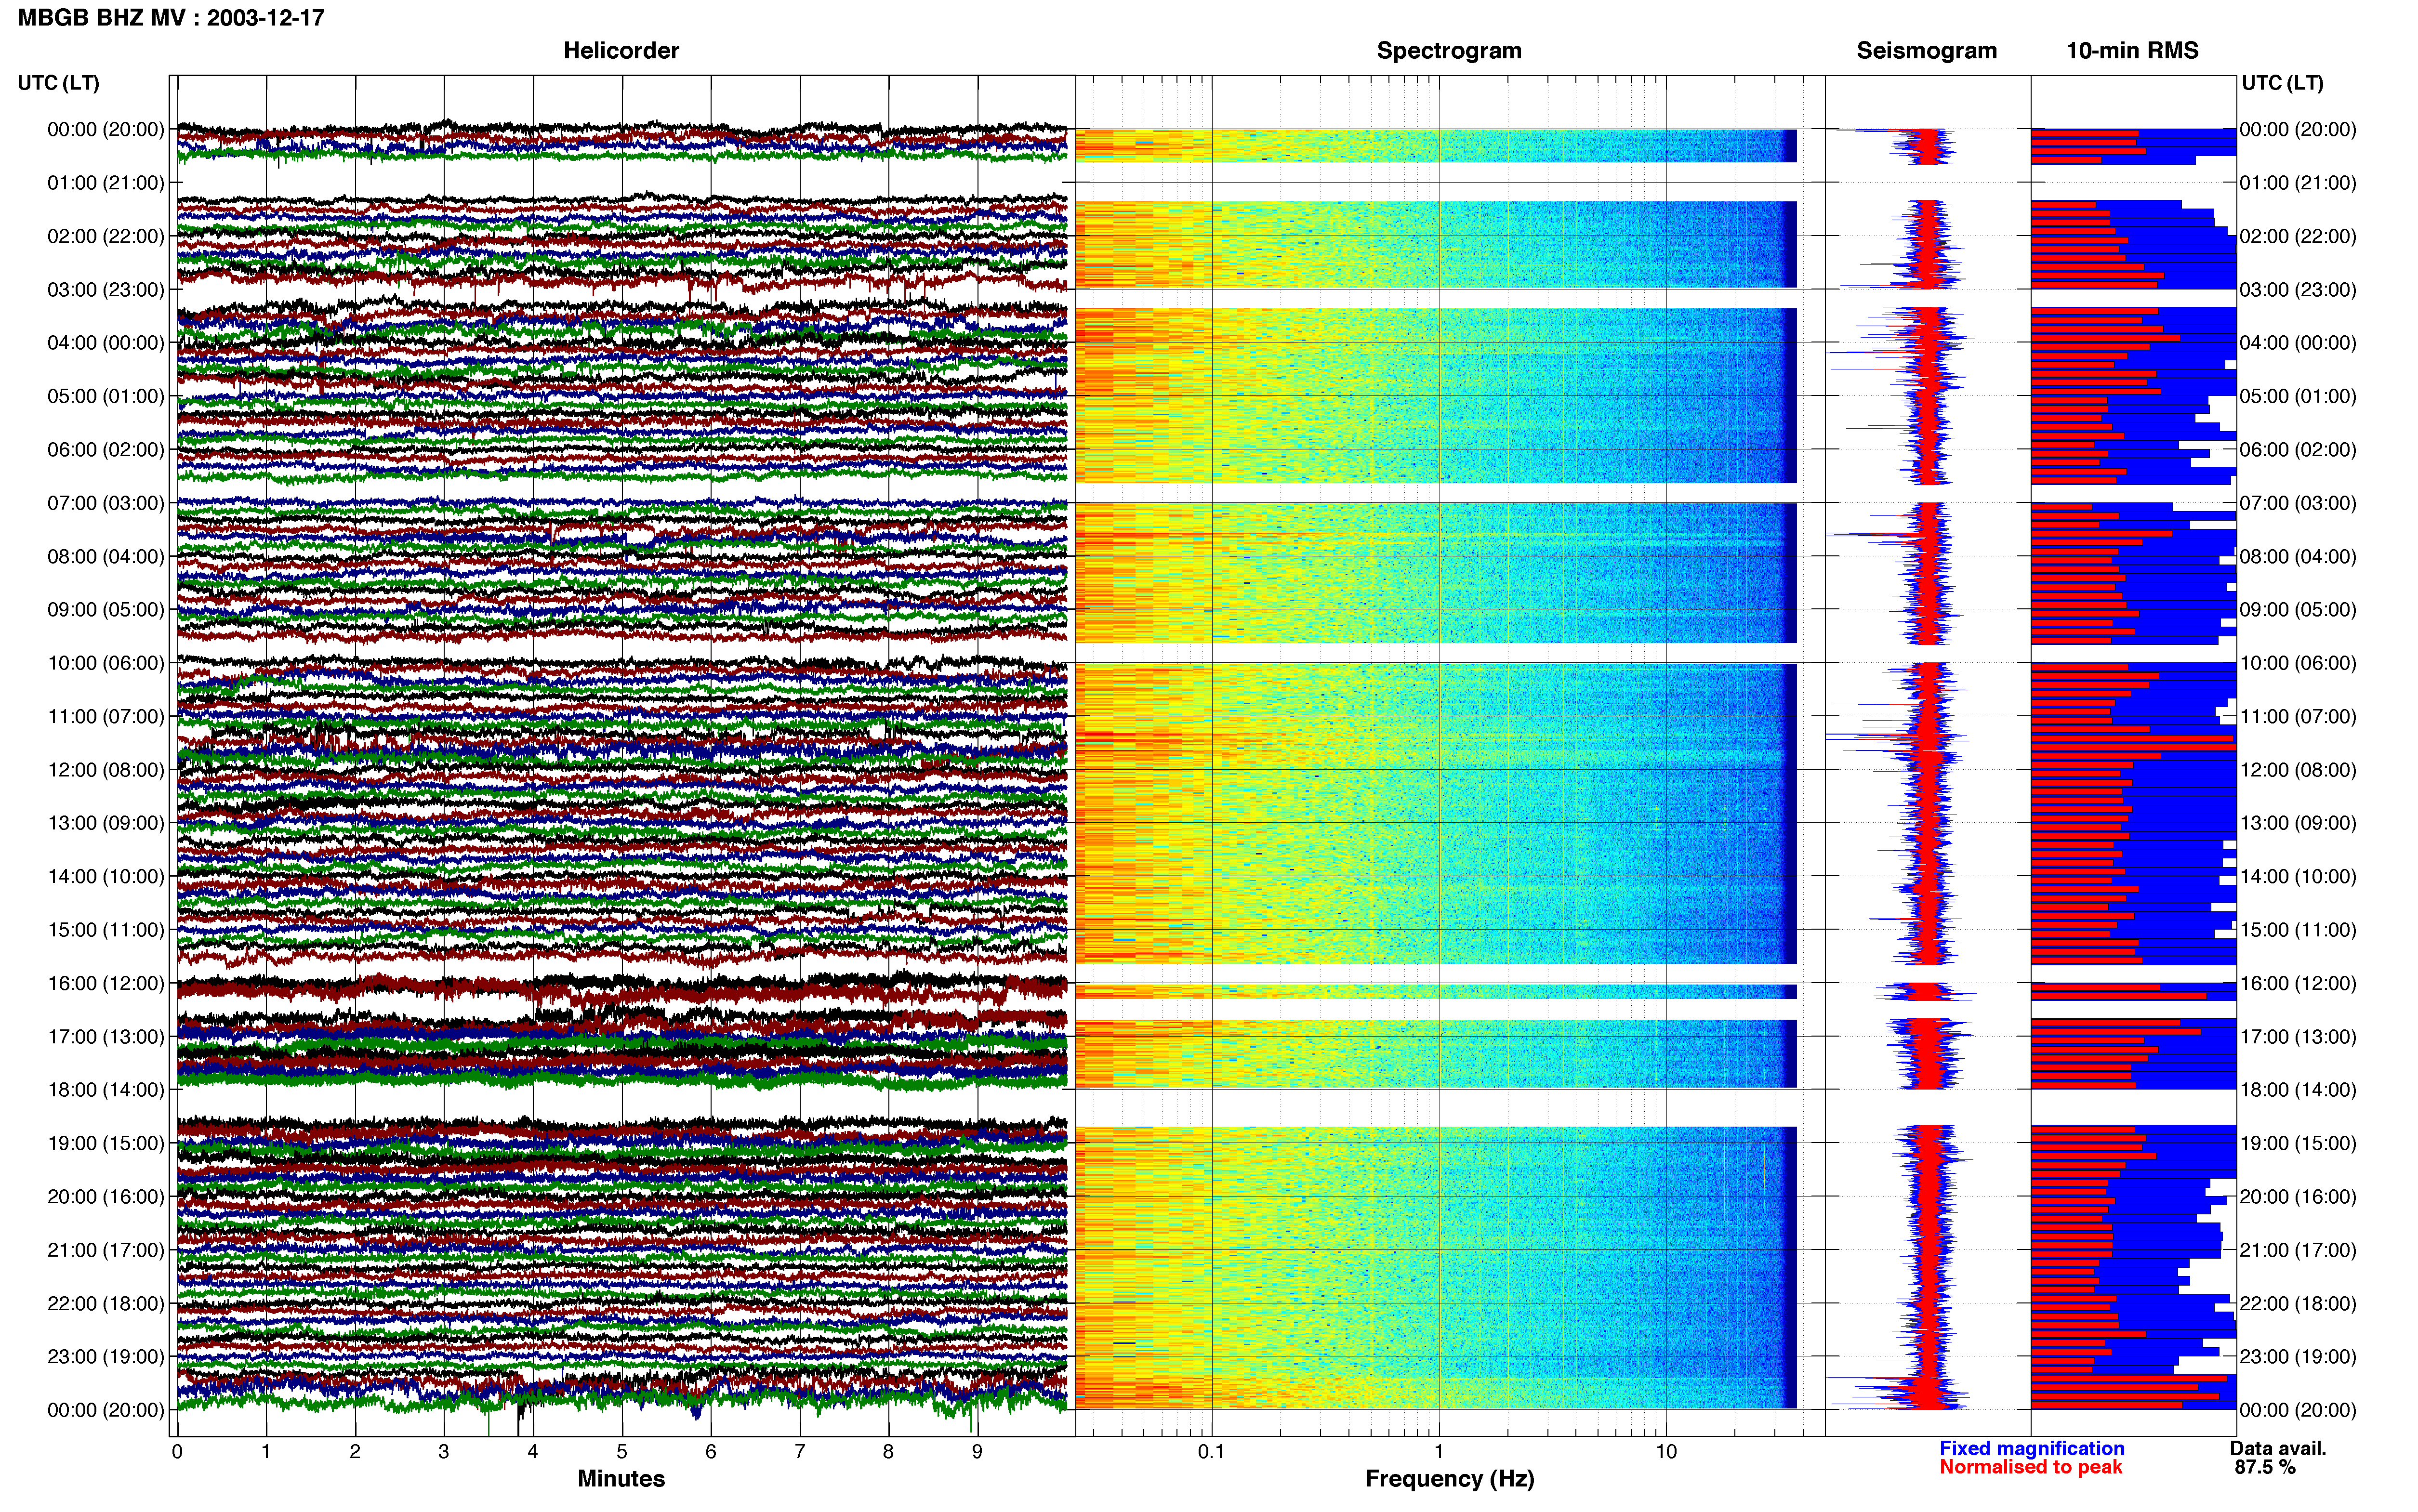Screen dimensions: 2418x1512
Task: Click the left '18:00 (14:00)' time label
Action: tap(105, 1090)
